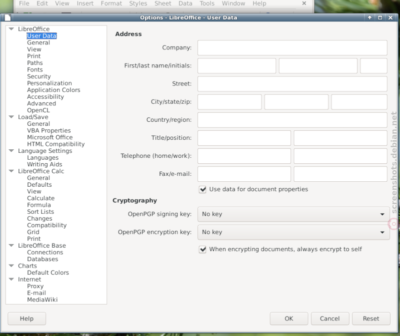Click the zip code input field
400x336 pixels.
pos(359,102)
